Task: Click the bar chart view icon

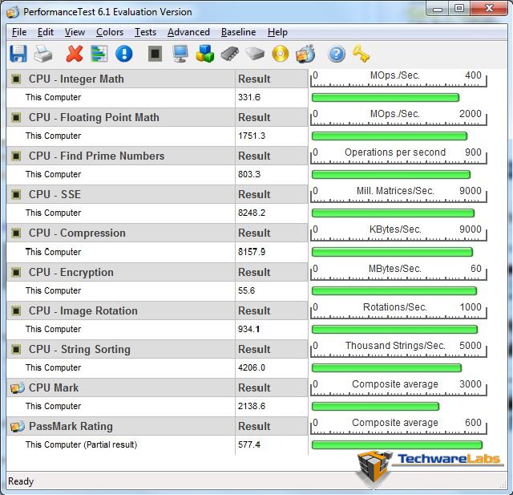Action: [x=99, y=54]
